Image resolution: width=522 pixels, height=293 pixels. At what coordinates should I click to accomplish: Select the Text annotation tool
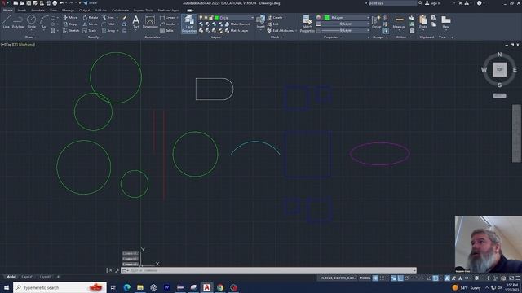point(136,22)
